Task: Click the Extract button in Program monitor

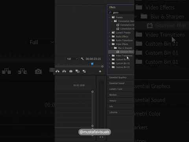Action: (64, 71)
